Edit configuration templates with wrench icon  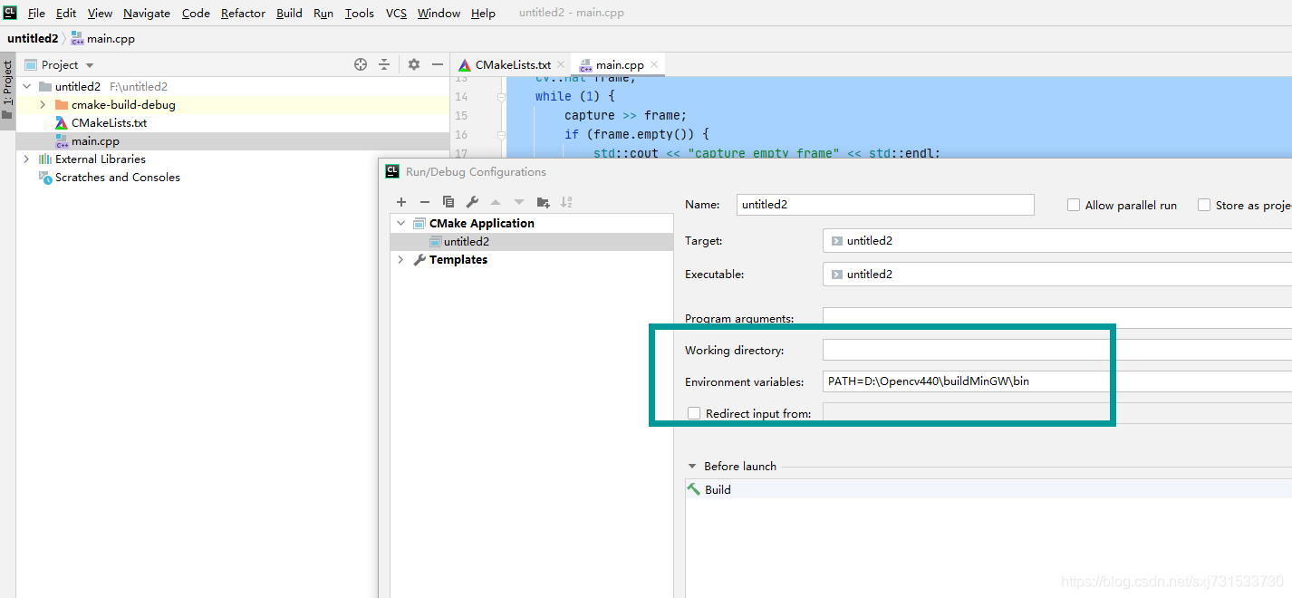click(472, 202)
